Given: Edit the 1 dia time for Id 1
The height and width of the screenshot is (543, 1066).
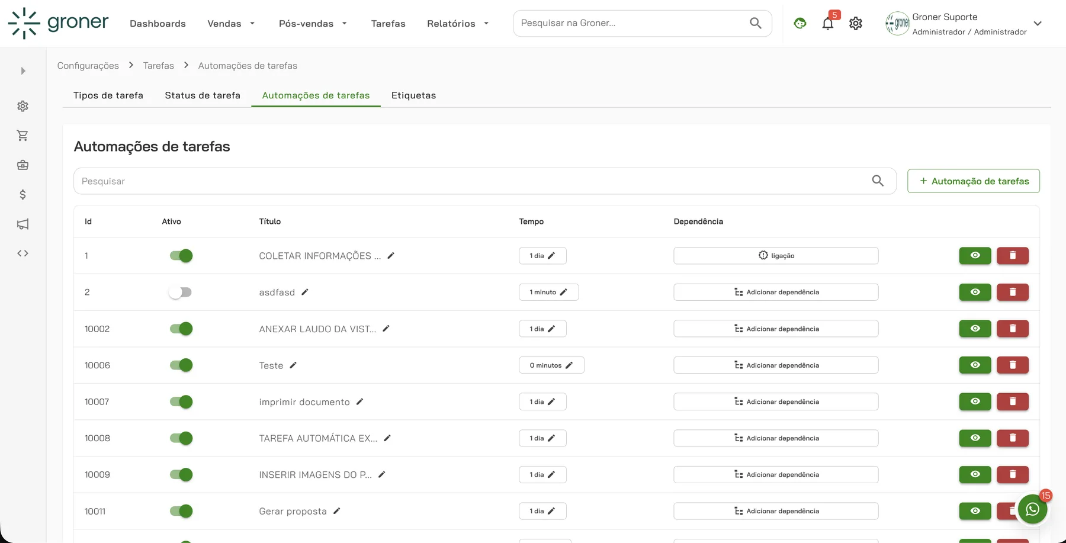Looking at the screenshot, I should click(542, 256).
